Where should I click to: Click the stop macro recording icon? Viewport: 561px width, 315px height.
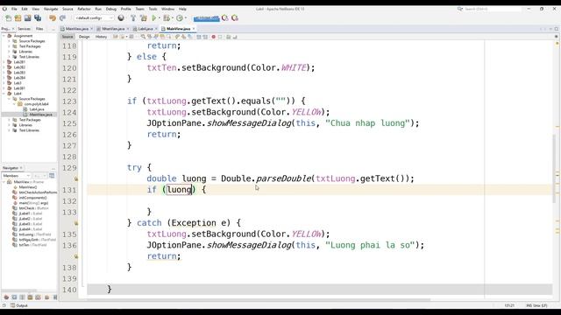220,37
